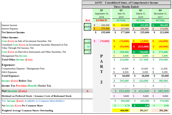The width and height of the screenshot is (172, 115).
Task: Click the red Ref. column header
Action: click(88, 20)
